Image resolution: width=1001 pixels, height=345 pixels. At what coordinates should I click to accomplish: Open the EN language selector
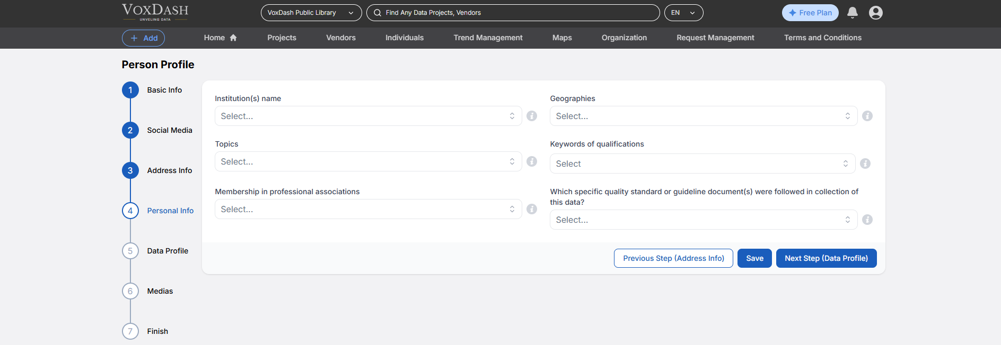pyautogui.click(x=683, y=13)
